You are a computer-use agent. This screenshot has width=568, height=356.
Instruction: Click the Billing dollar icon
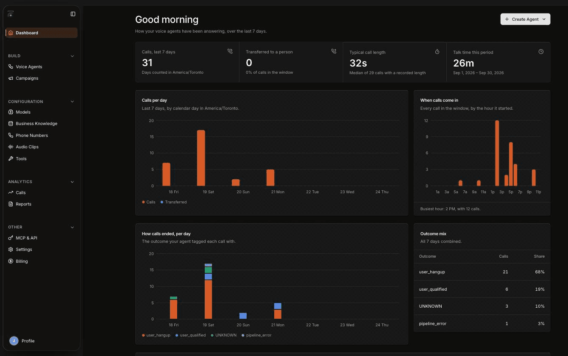coord(11,261)
